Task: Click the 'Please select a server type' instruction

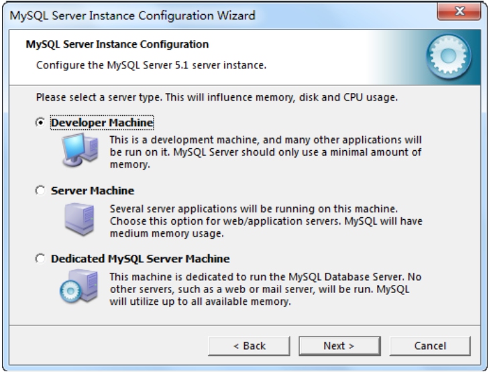Action: tap(217, 97)
